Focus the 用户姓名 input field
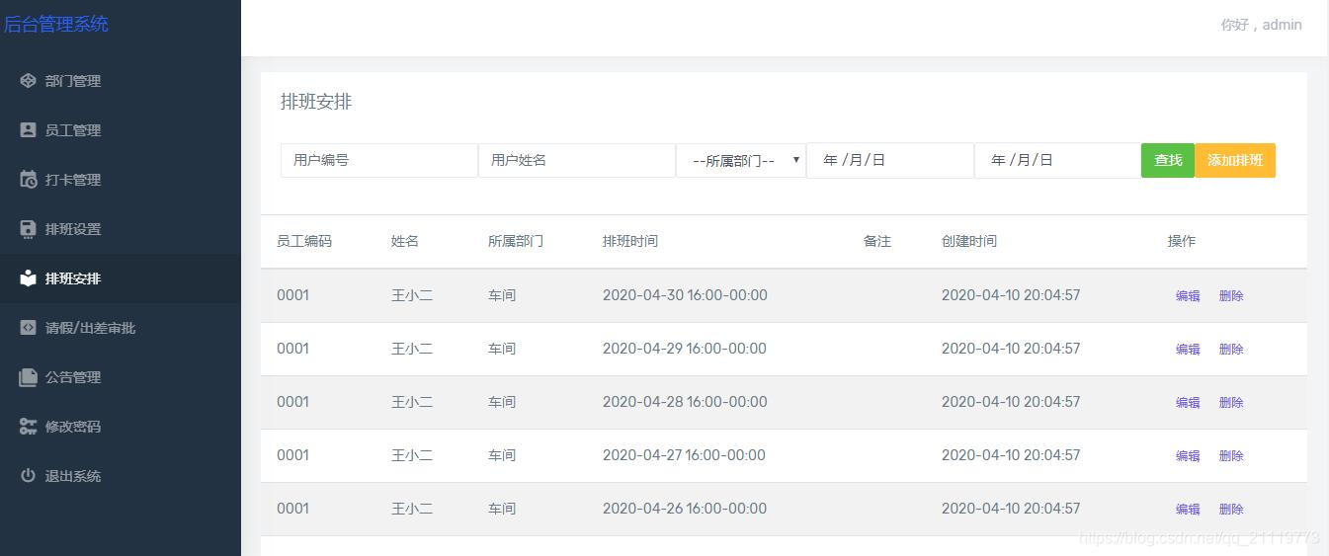 click(x=577, y=160)
